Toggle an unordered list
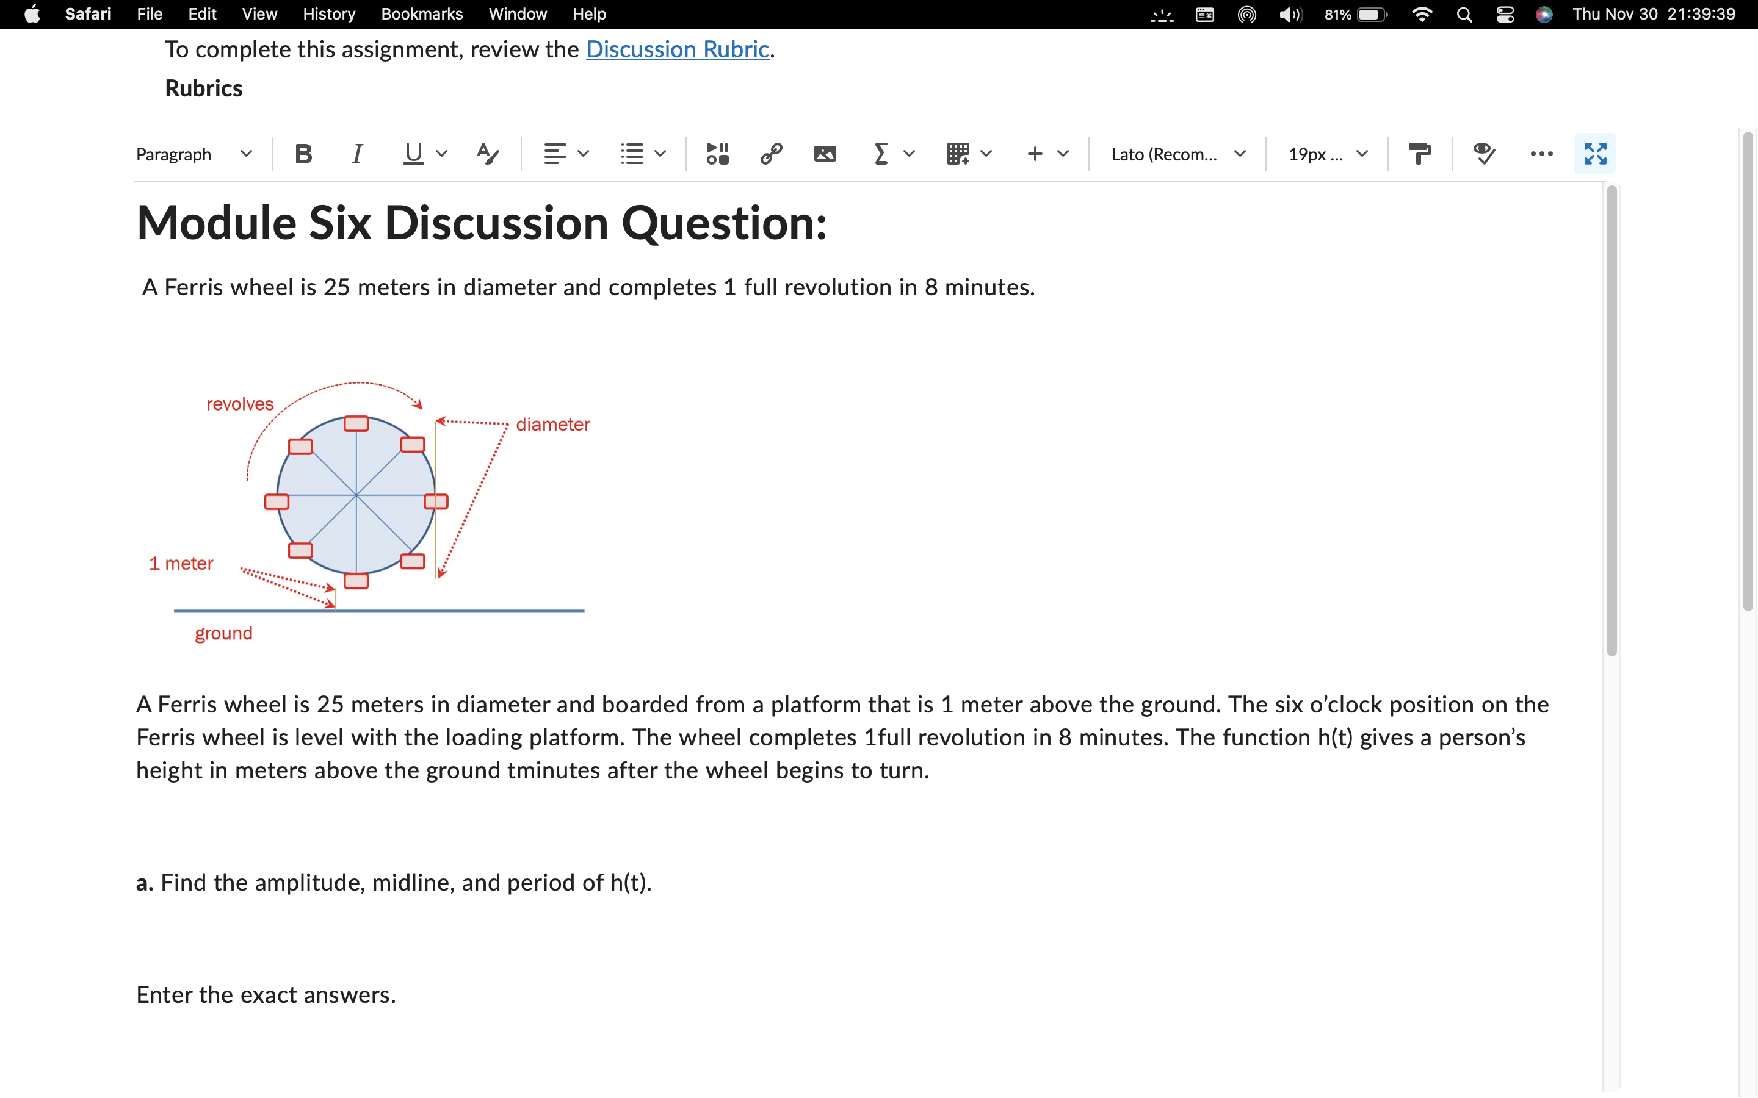Image resolution: width=1758 pixels, height=1098 pixels. point(631,153)
